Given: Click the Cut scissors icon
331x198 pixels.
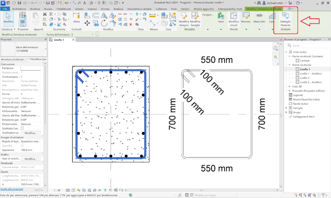Looking at the screenshot, I should (x=45, y=14).
